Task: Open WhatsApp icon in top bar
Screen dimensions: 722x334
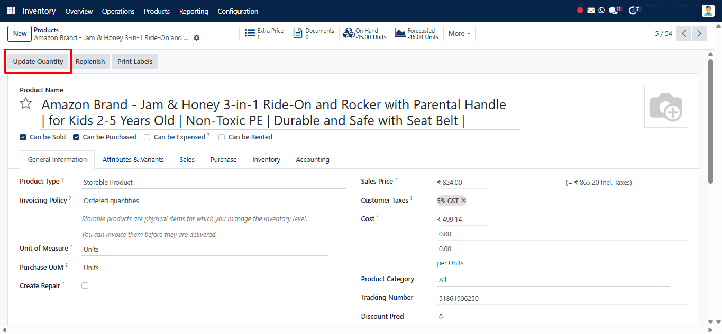Action: [601, 11]
